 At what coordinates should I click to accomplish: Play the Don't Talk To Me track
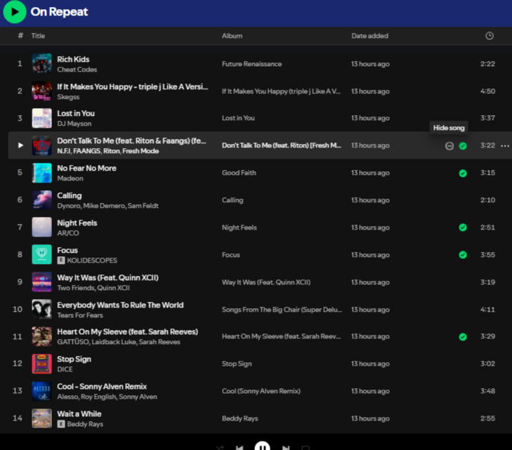tap(20, 145)
